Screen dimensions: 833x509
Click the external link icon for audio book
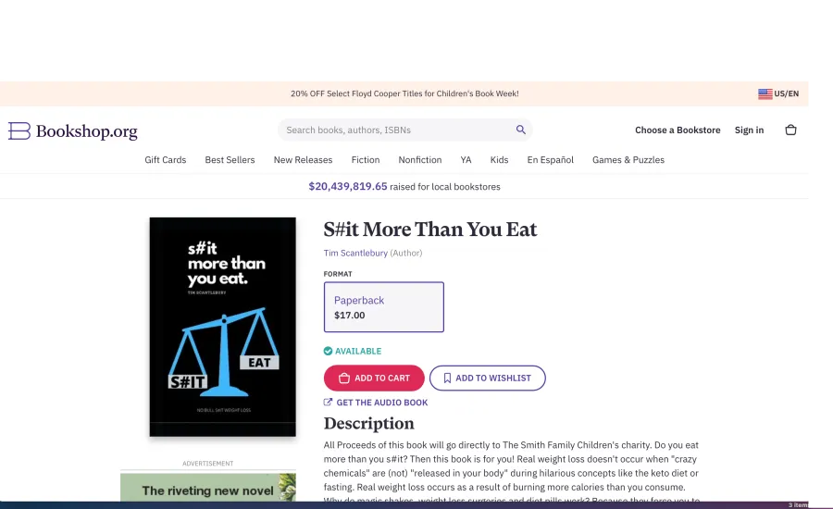[x=328, y=403]
